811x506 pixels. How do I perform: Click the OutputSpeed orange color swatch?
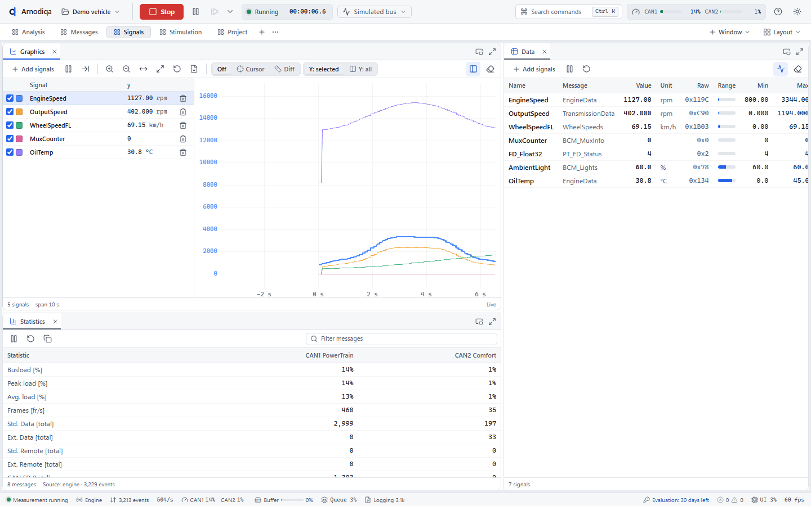[19, 112]
